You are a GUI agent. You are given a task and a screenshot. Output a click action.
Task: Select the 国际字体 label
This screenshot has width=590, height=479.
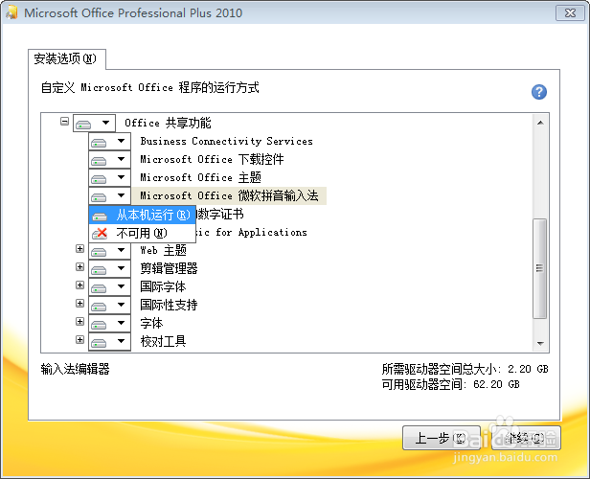[x=163, y=286]
